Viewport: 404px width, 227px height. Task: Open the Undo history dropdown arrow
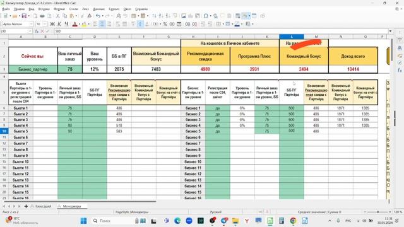click(x=102, y=16)
